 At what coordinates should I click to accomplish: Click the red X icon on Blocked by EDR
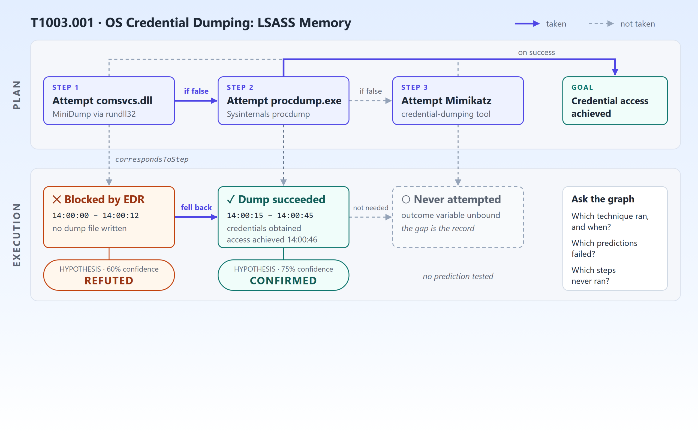tap(57, 199)
